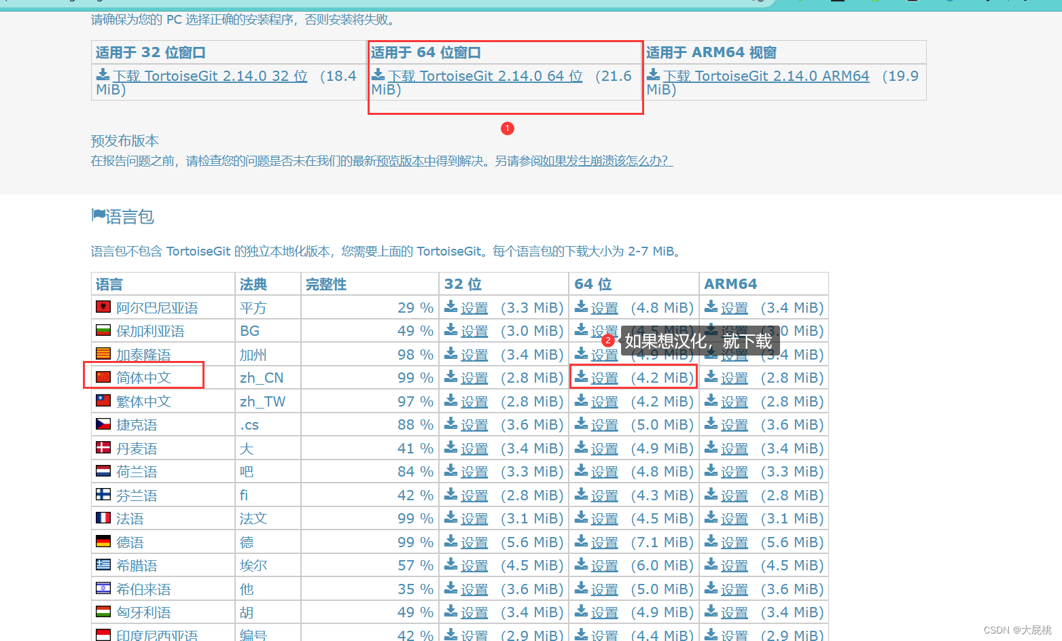Click download icon in ARM64 Danish cell
The image size is (1062, 641).
[x=711, y=447]
